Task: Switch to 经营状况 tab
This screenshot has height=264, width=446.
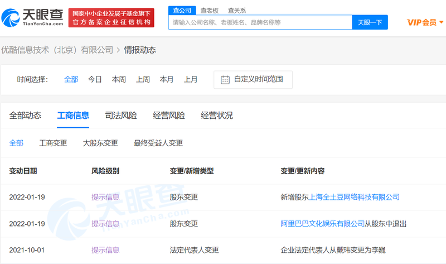Action: (x=217, y=116)
